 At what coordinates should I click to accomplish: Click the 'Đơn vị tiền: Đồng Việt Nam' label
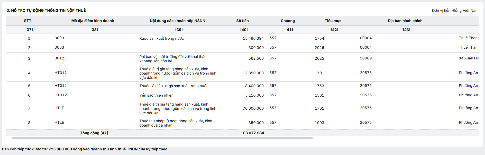click(455, 11)
